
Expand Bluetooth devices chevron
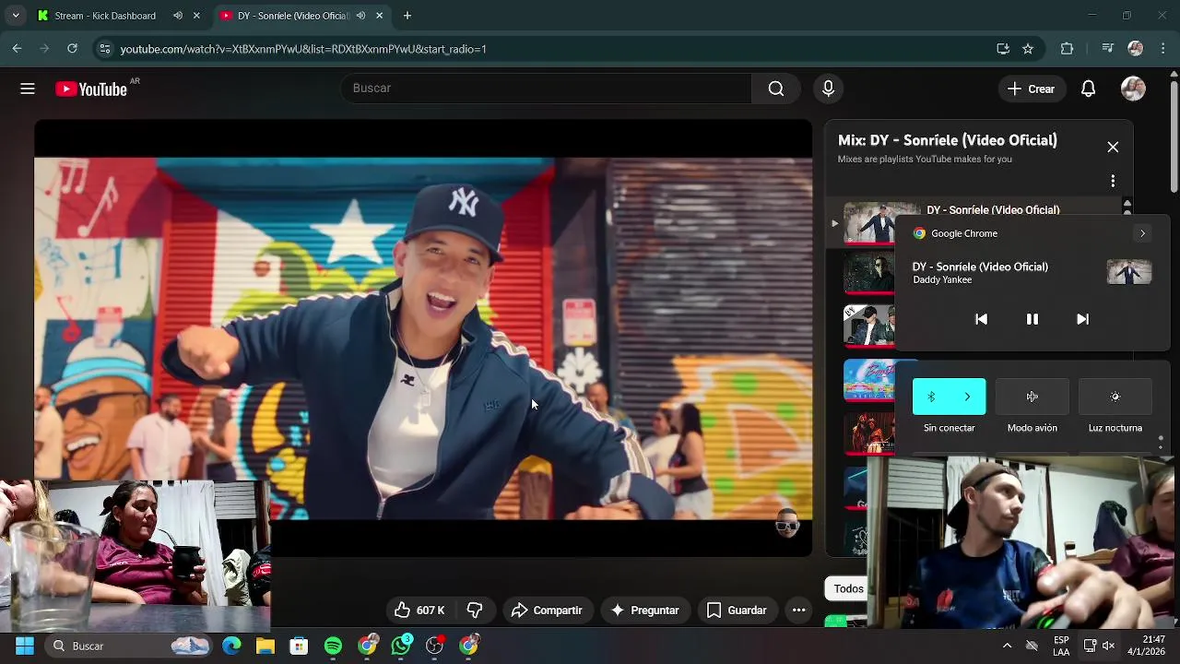967,397
